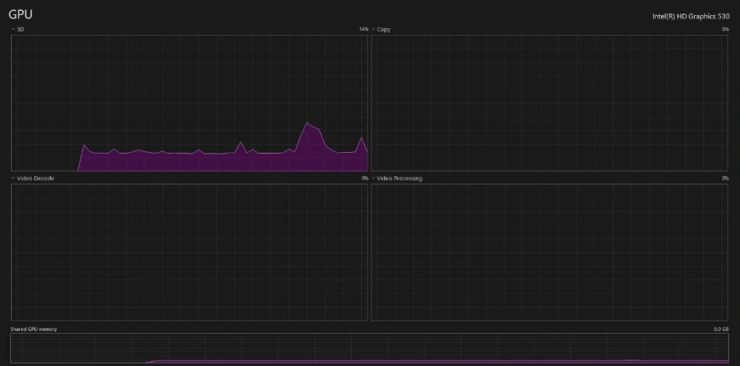Click the 8.0 GB memory value
The image size is (740, 366).
tap(721, 329)
